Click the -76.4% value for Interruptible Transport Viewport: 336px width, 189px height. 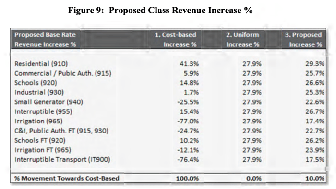click(188, 160)
